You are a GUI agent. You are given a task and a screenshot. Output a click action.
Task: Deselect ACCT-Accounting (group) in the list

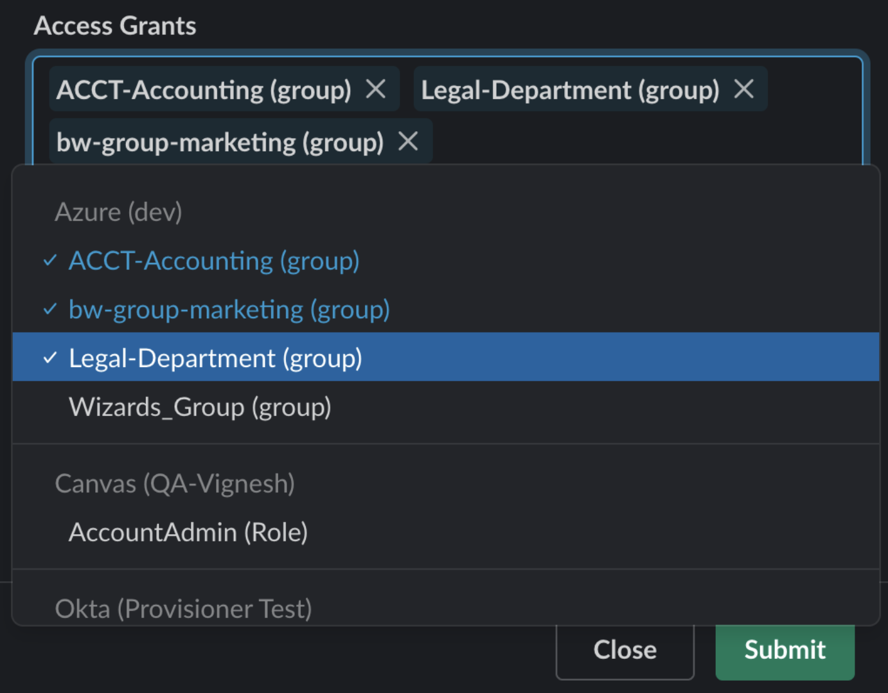tap(214, 261)
